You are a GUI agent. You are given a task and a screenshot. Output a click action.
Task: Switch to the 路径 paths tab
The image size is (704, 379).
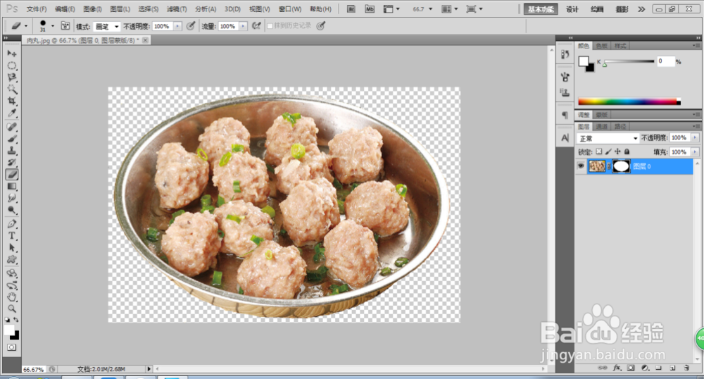[x=620, y=127]
